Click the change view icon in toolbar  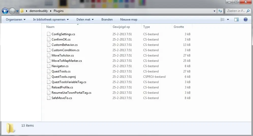[222, 20]
